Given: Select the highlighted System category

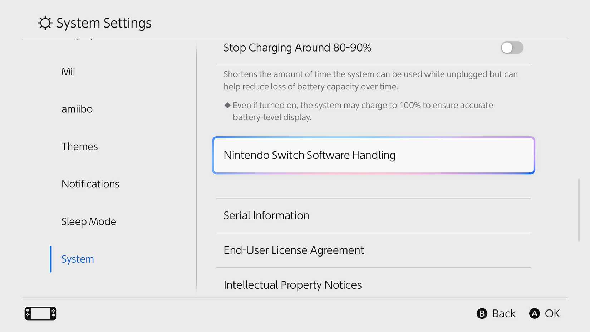Looking at the screenshot, I should [x=77, y=259].
